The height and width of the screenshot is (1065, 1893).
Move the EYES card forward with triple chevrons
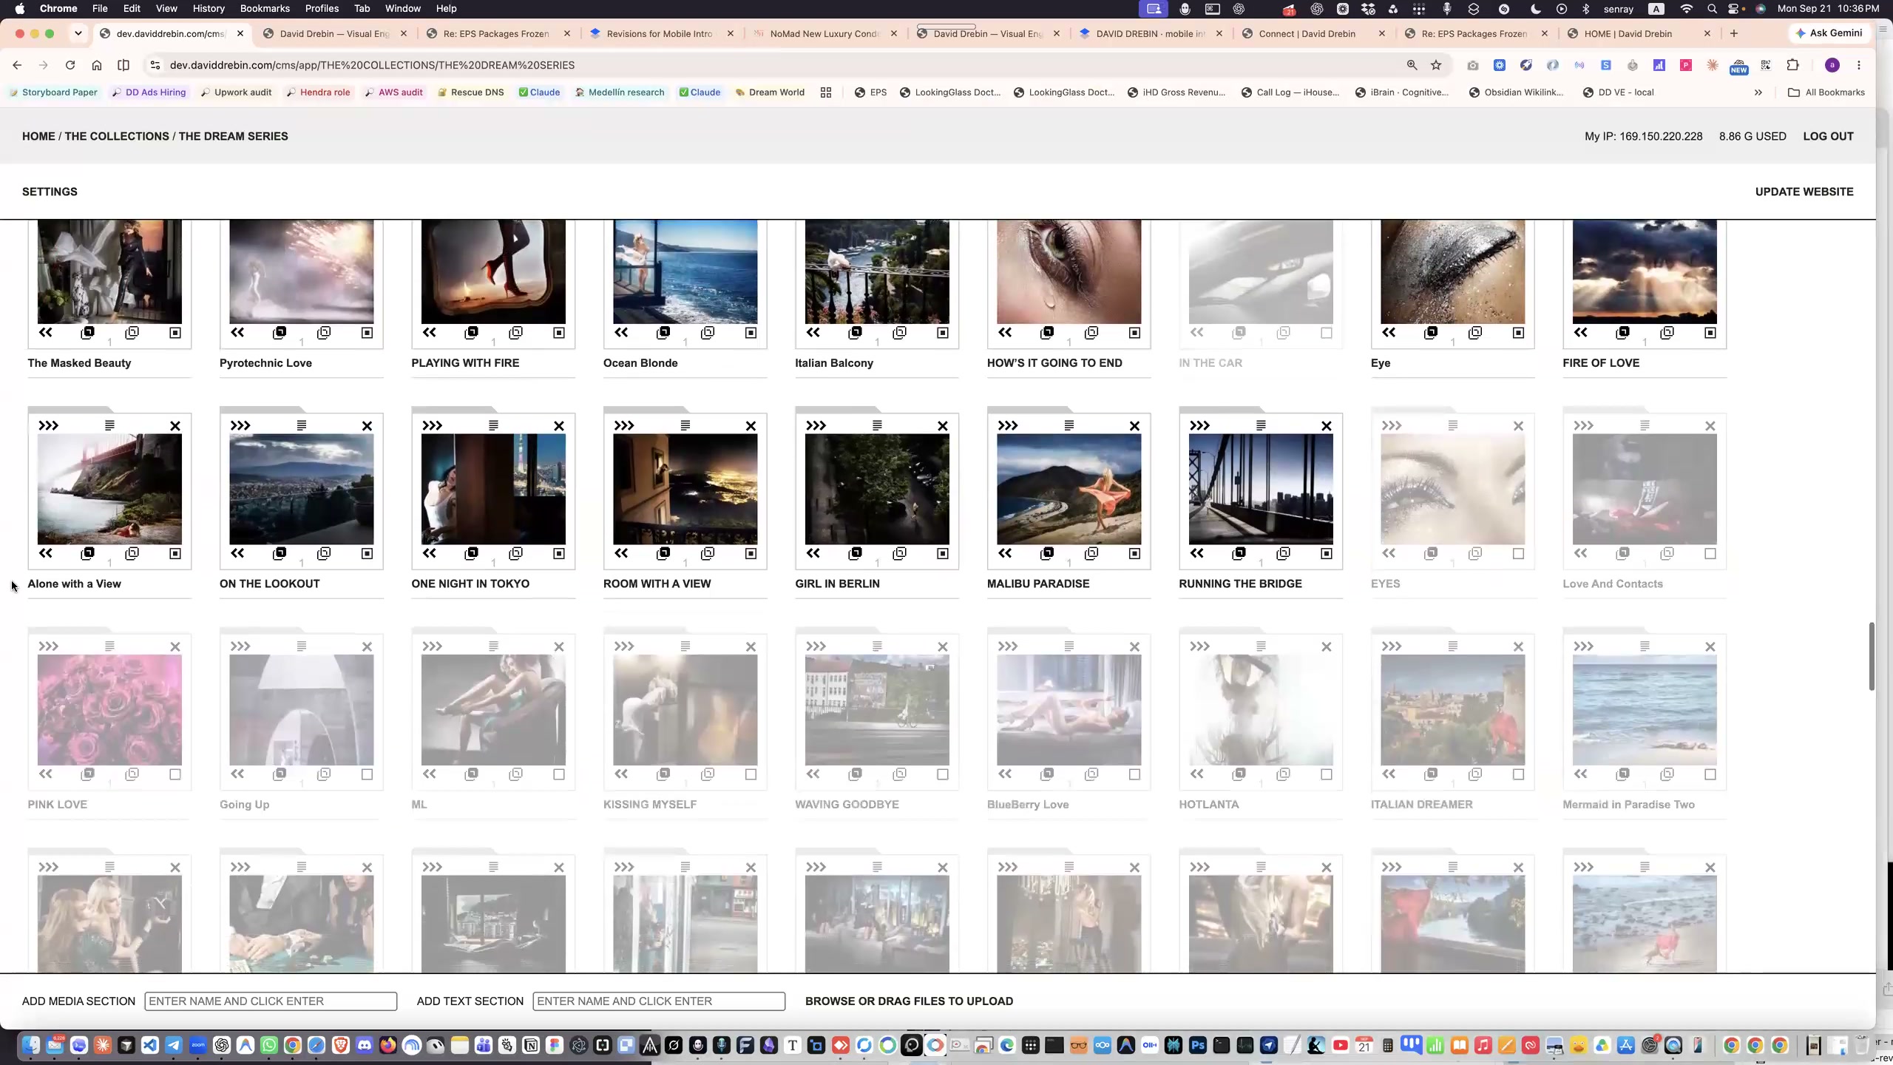coord(1392,426)
